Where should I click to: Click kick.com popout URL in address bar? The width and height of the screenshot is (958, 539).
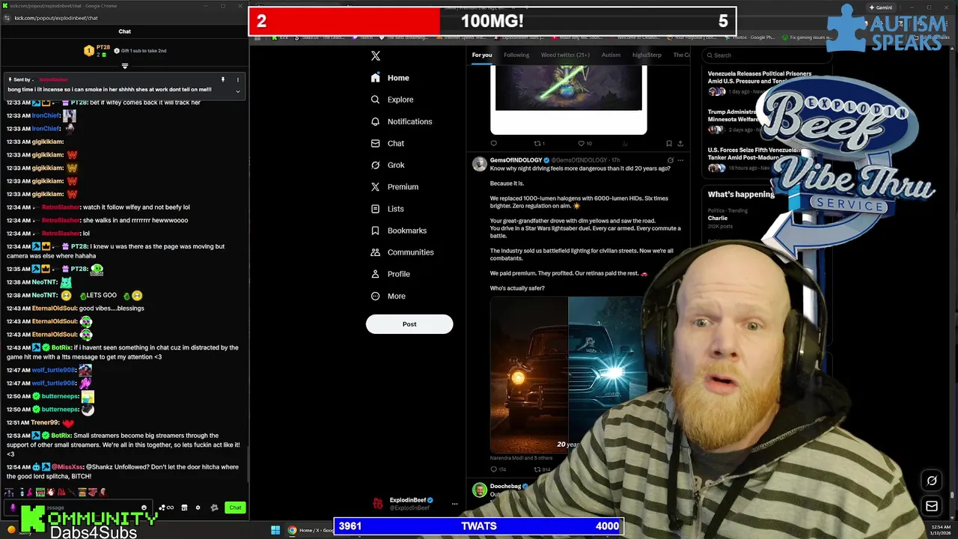(x=56, y=18)
